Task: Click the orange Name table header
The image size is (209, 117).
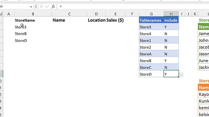Action: (x=203, y=87)
